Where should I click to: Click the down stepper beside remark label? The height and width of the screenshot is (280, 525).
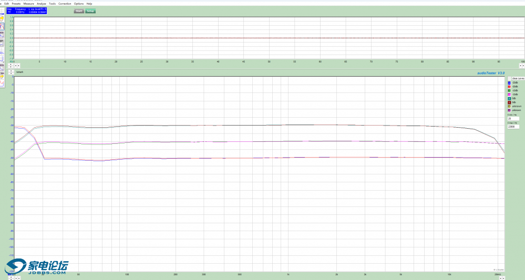pos(11,73)
